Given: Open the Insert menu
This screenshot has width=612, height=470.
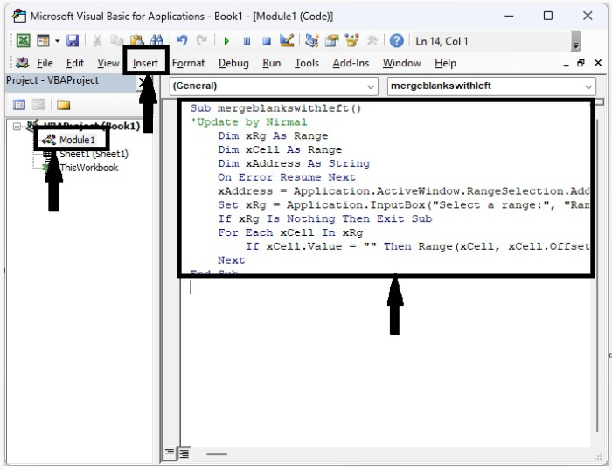Looking at the screenshot, I should click(145, 63).
